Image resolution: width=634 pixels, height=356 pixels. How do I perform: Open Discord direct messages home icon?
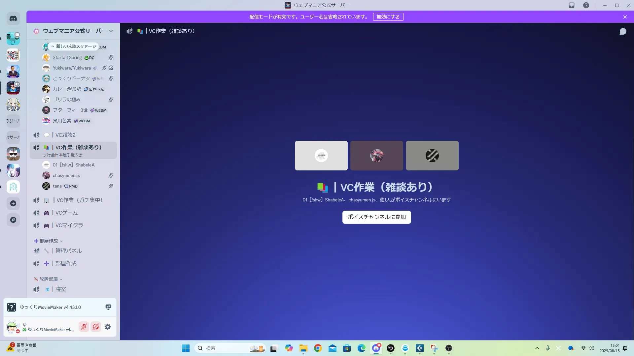click(13, 19)
